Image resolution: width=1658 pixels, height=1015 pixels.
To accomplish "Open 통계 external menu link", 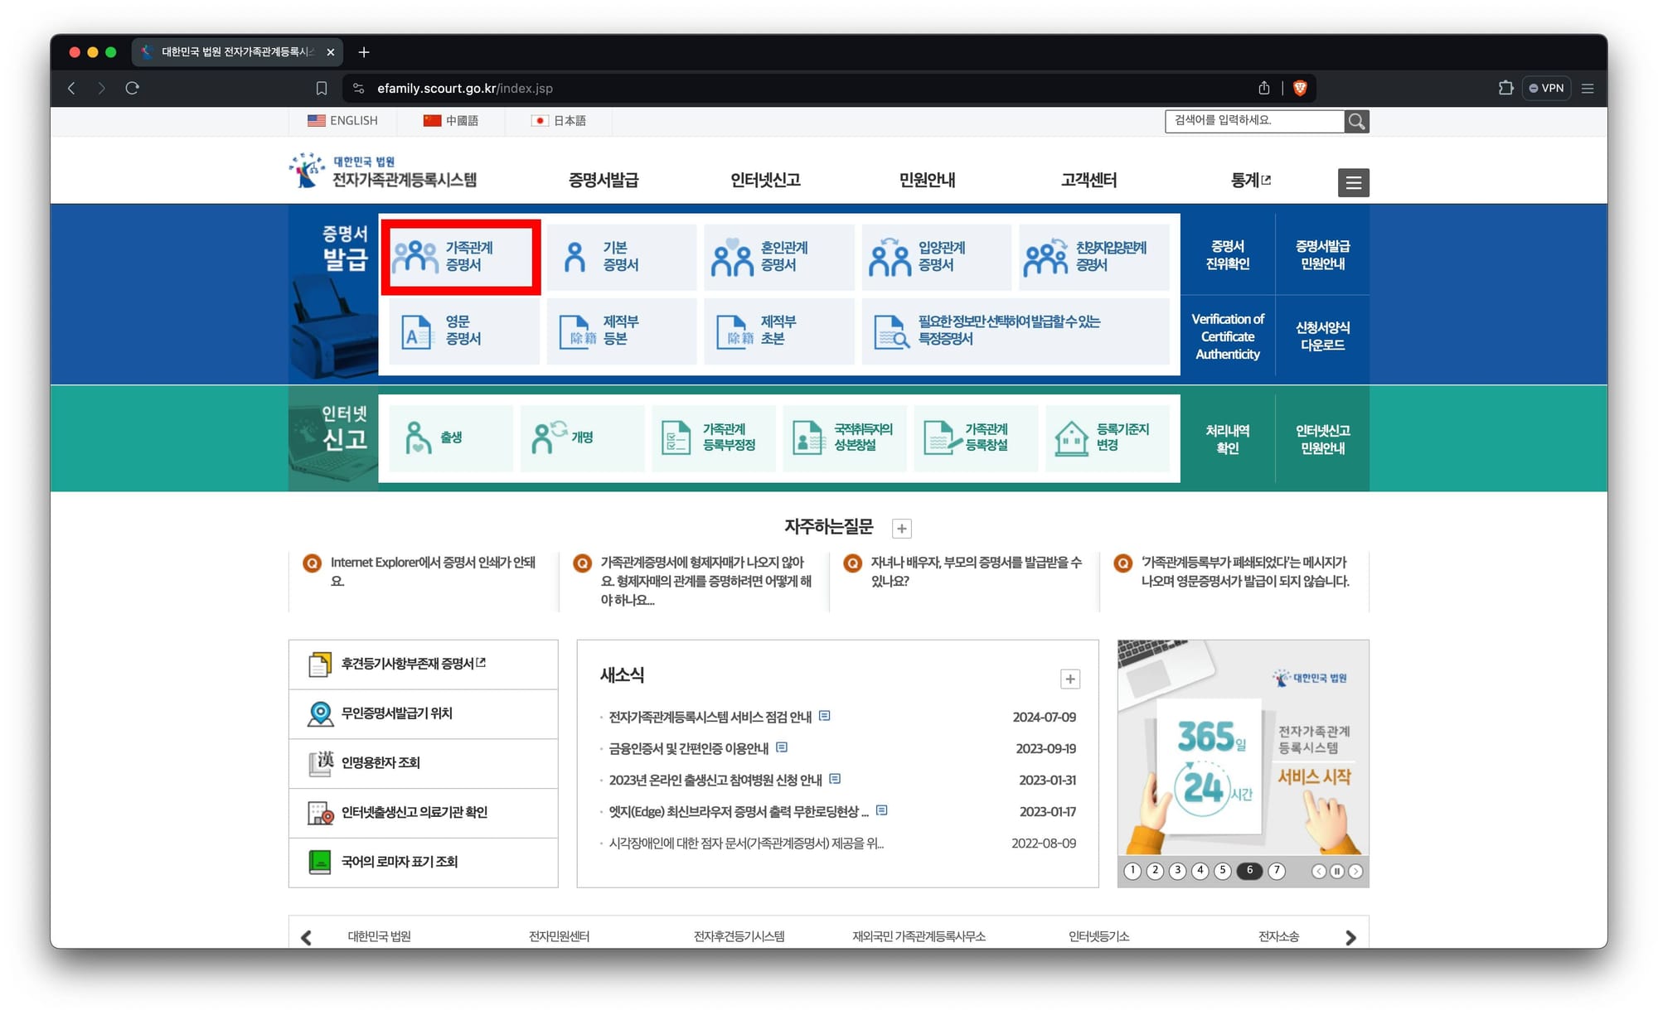I will [x=1250, y=180].
